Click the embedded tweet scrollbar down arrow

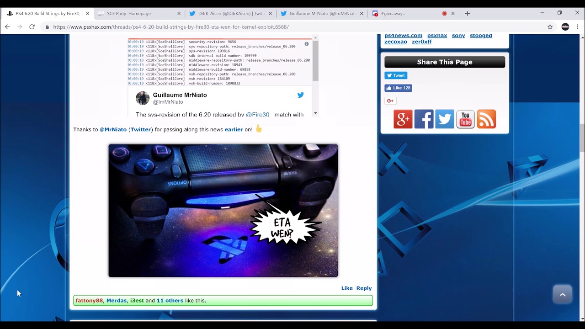pyautogui.click(x=315, y=113)
